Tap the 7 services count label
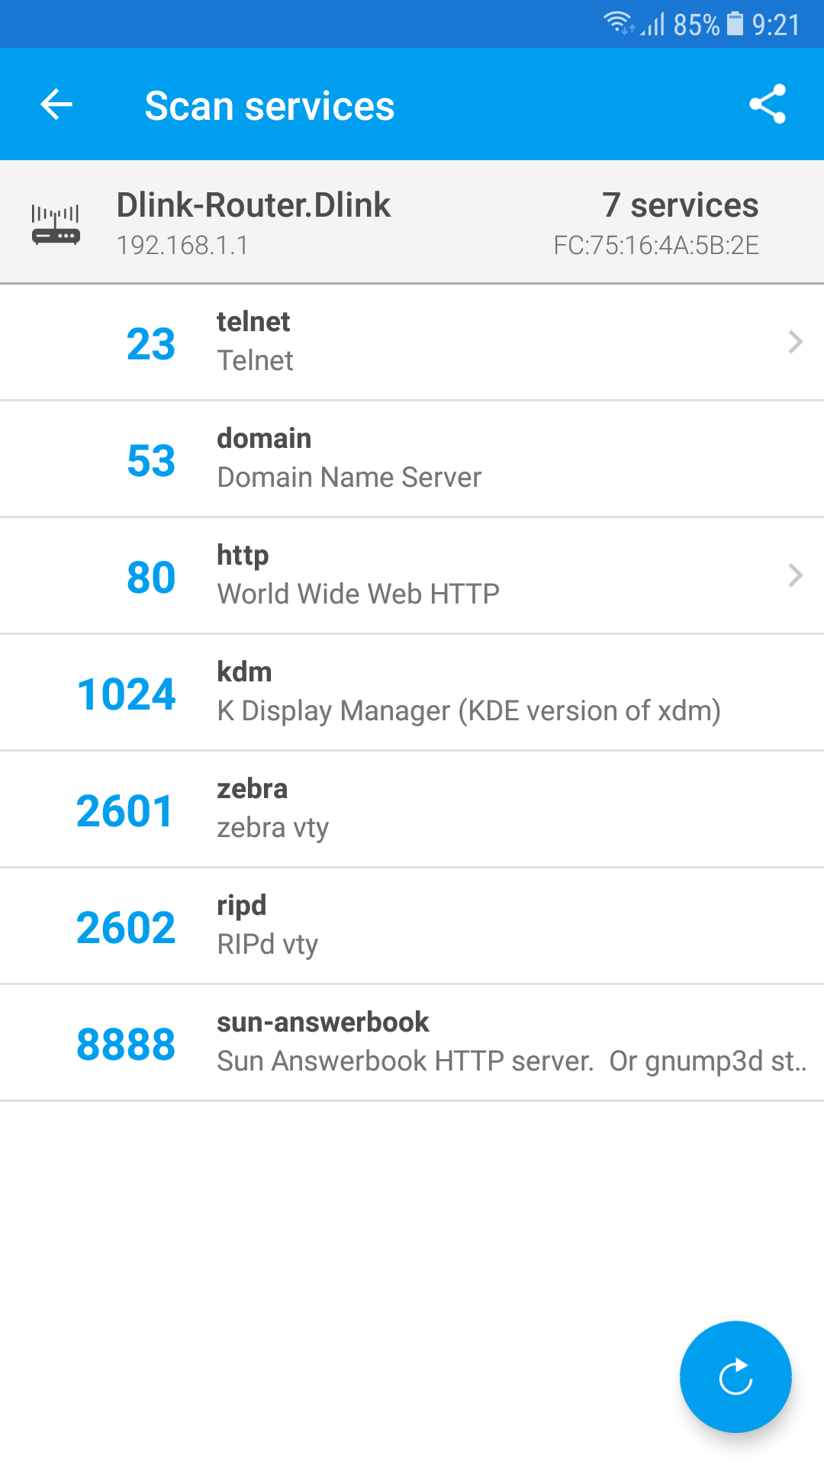The width and height of the screenshot is (824, 1465). (x=680, y=205)
